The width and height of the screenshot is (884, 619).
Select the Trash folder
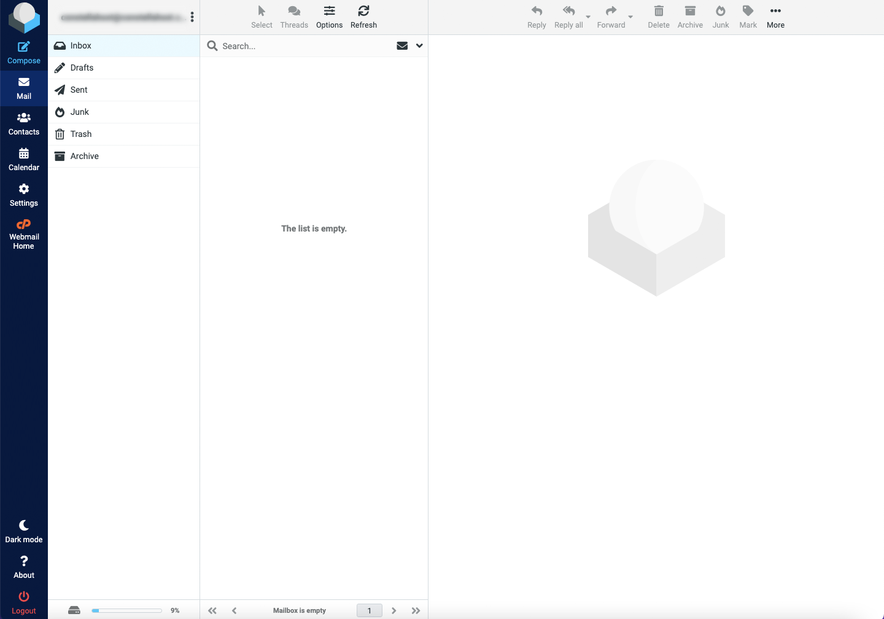[123, 134]
